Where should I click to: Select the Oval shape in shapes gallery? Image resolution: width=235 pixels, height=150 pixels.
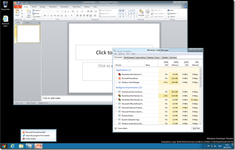[x=134, y=11]
